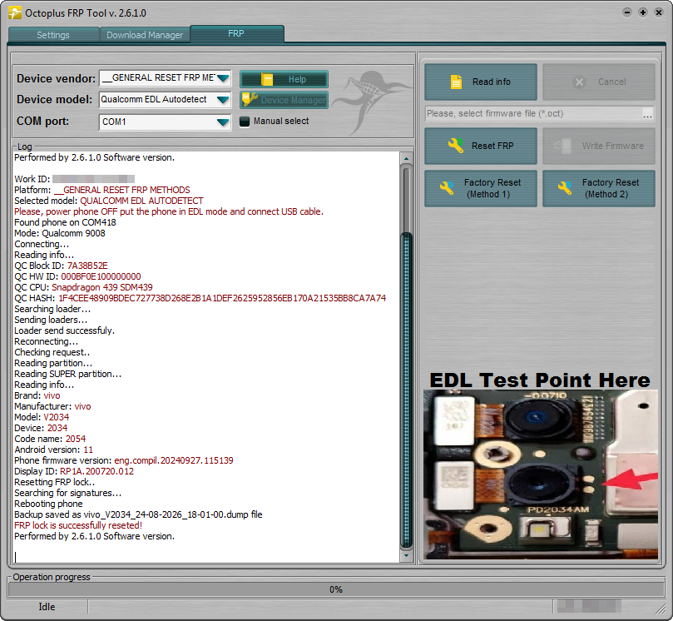Click the Operation progress bar

(336, 589)
